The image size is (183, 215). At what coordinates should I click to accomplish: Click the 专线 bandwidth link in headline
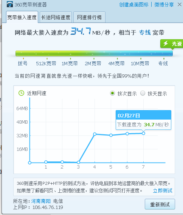(145, 33)
